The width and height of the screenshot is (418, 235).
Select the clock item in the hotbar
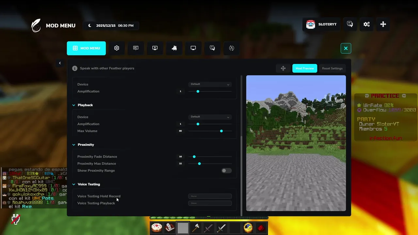pyautogui.click(x=248, y=228)
